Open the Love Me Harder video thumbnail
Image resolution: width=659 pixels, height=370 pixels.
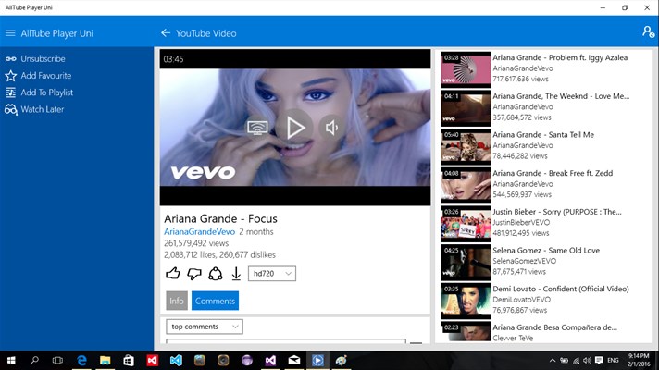tap(466, 108)
